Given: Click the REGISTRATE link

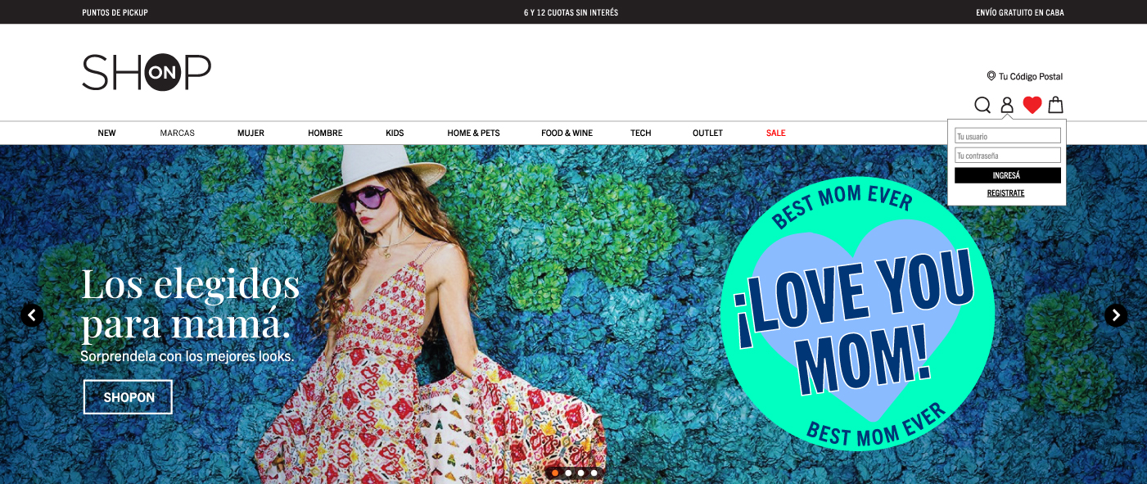Looking at the screenshot, I should click(x=1005, y=193).
